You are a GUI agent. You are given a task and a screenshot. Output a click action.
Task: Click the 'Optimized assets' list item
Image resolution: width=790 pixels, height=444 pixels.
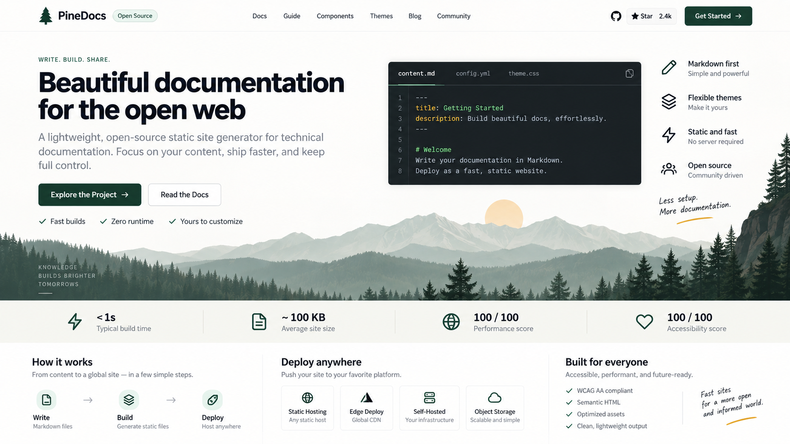click(595, 414)
